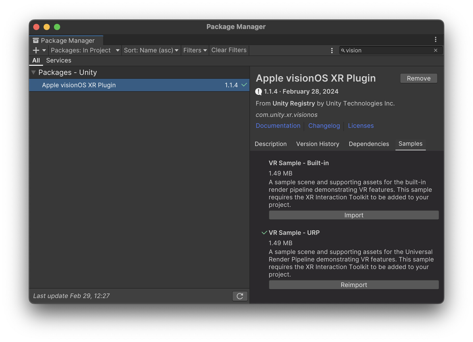Viewport: 473px width, 342px height.
Task: Clear the search field with X icon
Action: (436, 50)
